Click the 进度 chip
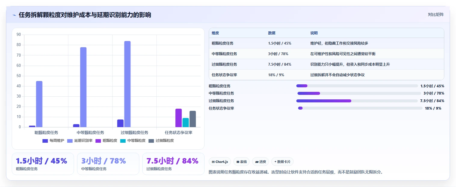 click(260, 162)
